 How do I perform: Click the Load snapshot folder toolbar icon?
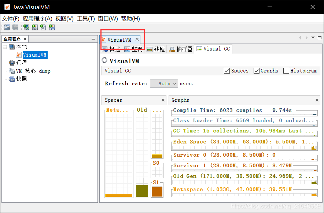(7, 27)
